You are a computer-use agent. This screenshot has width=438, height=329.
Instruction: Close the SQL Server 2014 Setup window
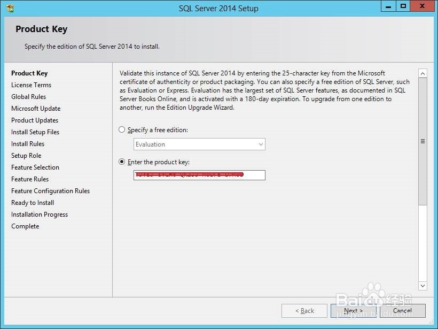pyautogui.click(x=422, y=6)
